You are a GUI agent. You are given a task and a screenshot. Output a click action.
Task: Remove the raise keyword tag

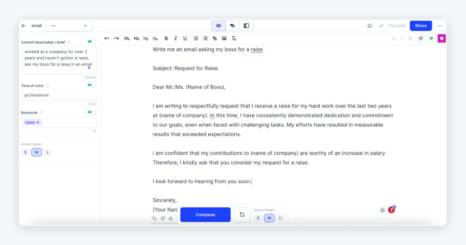click(38, 122)
